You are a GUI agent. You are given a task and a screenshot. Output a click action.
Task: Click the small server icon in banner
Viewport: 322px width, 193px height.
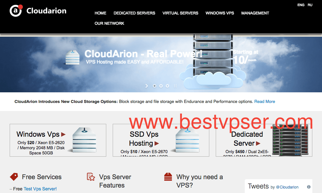point(72,58)
